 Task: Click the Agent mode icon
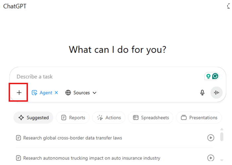[x=34, y=93]
